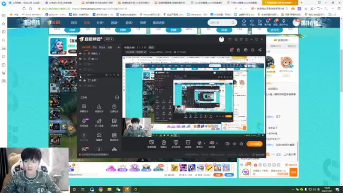Viewport: 343px width, 193px height.
Task: Click the mode switch pill beside companion logo
Action: pos(109,39)
